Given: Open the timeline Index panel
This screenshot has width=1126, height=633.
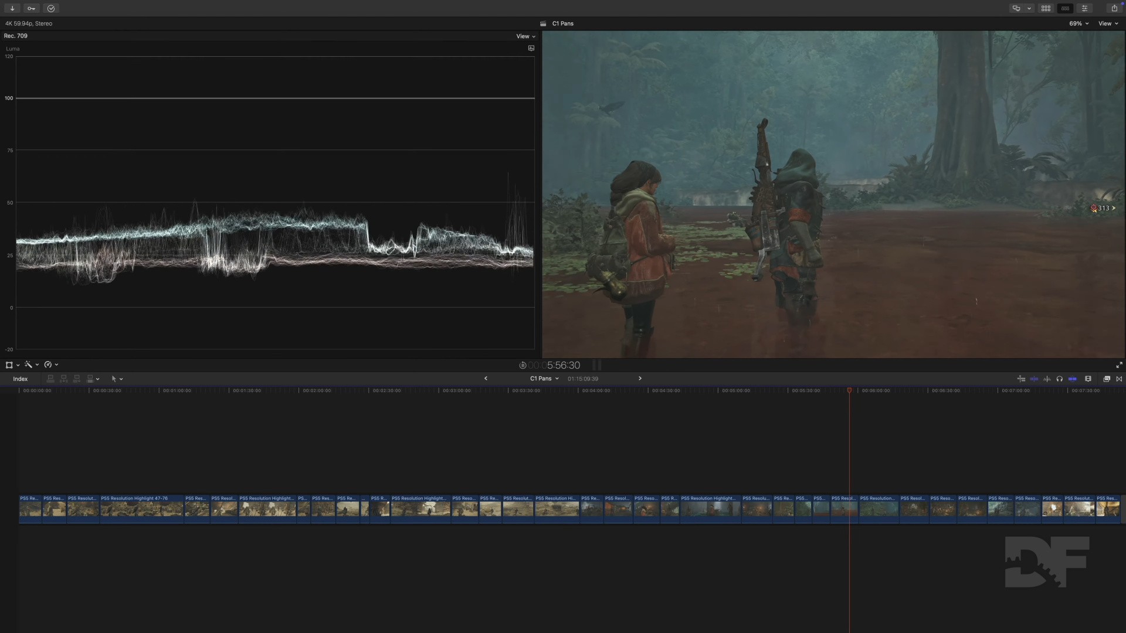Looking at the screenshot, I should (x=21, y=379).
